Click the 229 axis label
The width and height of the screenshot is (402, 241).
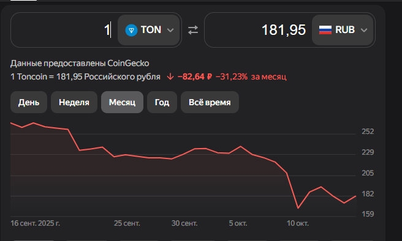pyautogui.click(x=368, y=152)
